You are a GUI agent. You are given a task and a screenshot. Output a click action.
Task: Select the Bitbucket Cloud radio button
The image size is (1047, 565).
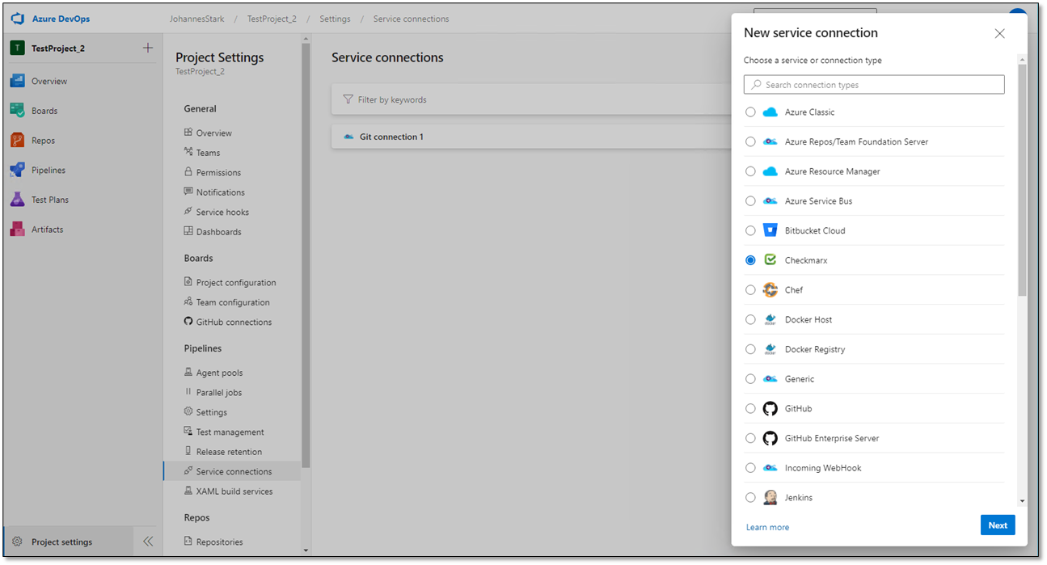point(750,230)
